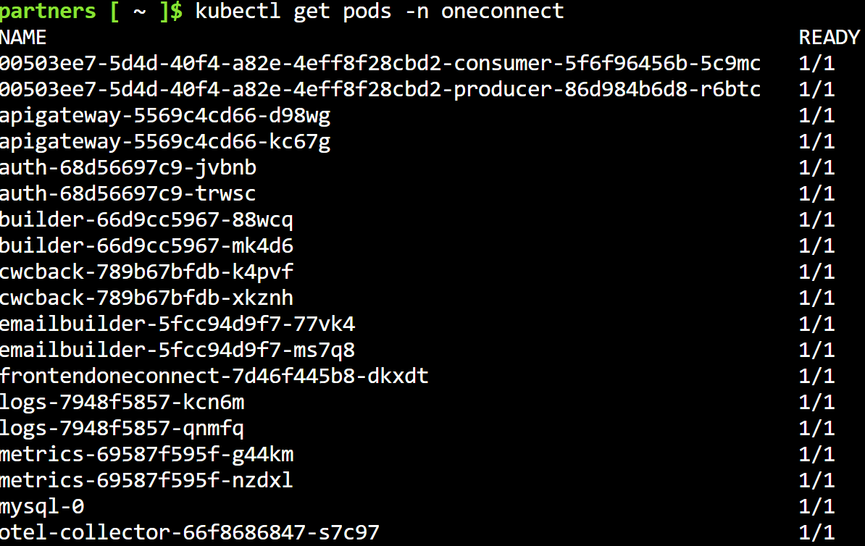The height and width of the screenshot is (546, 865).
Task: Click the producer-86d984b6d8-r6btc pod name
Action: click(380, 90)
